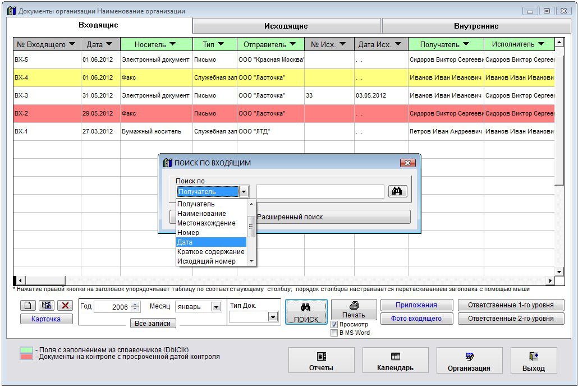578x387 pixels.
Task: Open the Тип Док. dropdown
Action: (x=273, y=317)
